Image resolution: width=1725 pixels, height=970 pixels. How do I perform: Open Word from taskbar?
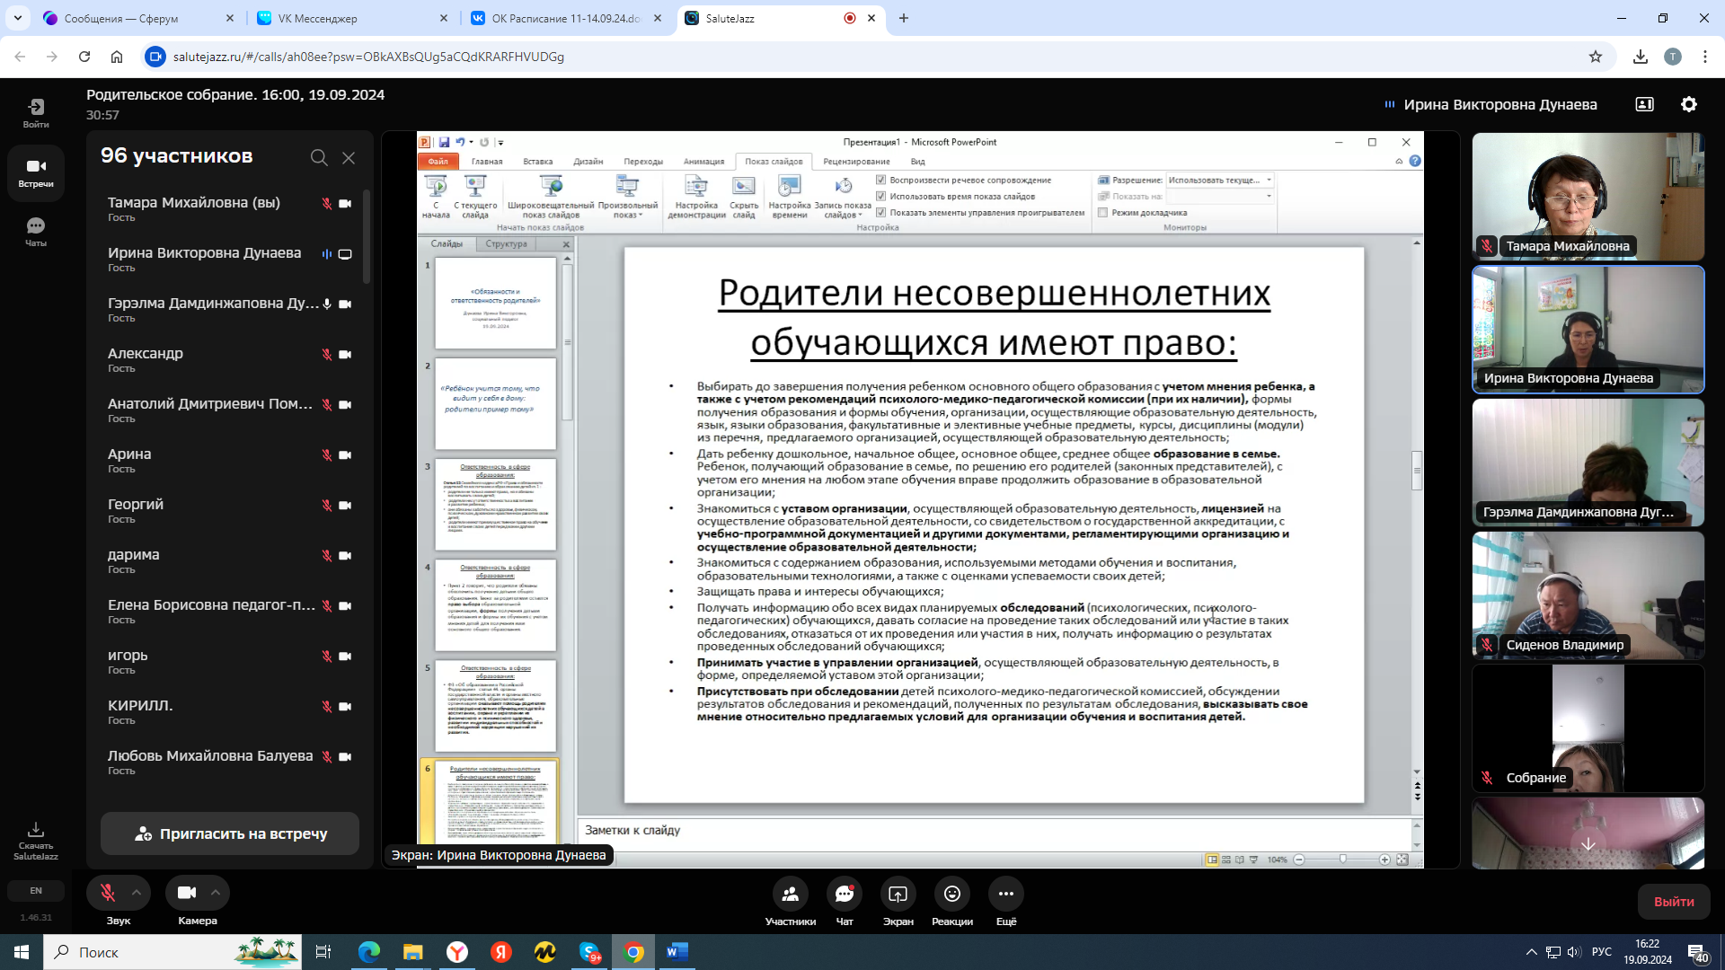point(677,952)
